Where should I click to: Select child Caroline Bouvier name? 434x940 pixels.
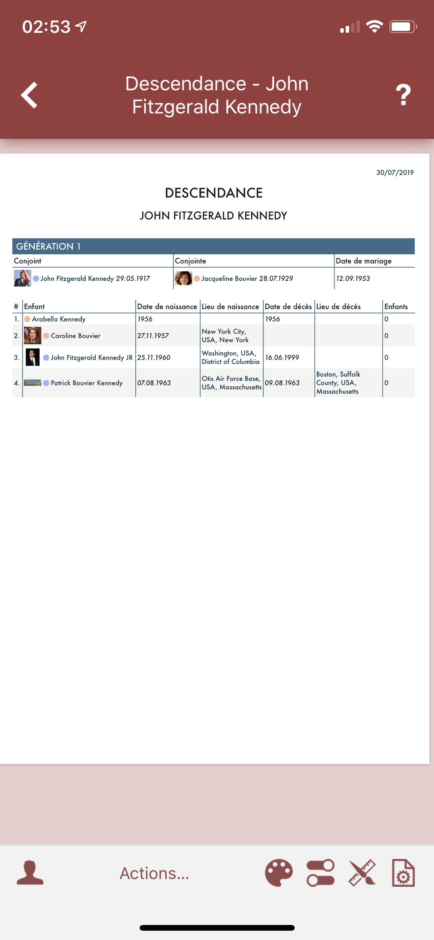pos(76,336)
